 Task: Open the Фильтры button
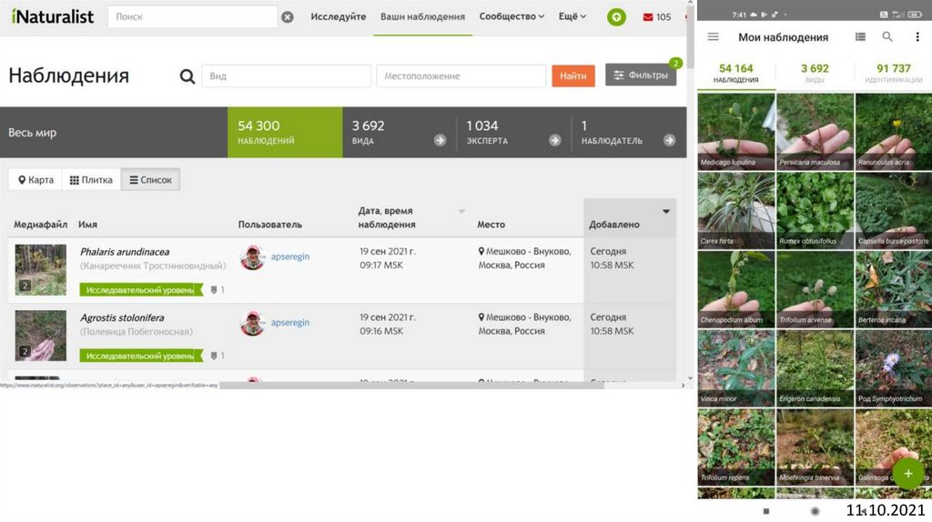(641, 75)
